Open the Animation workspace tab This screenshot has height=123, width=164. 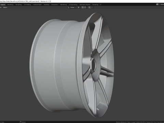(55, 5)
